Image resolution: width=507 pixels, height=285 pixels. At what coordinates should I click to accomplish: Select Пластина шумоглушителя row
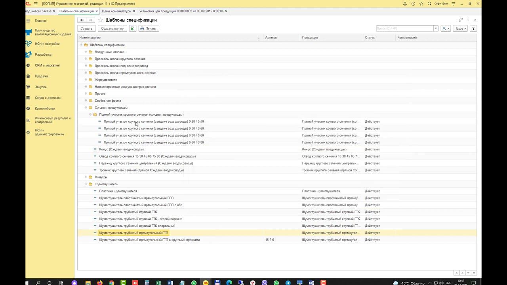pyautogui.click(x=277, y=191)
